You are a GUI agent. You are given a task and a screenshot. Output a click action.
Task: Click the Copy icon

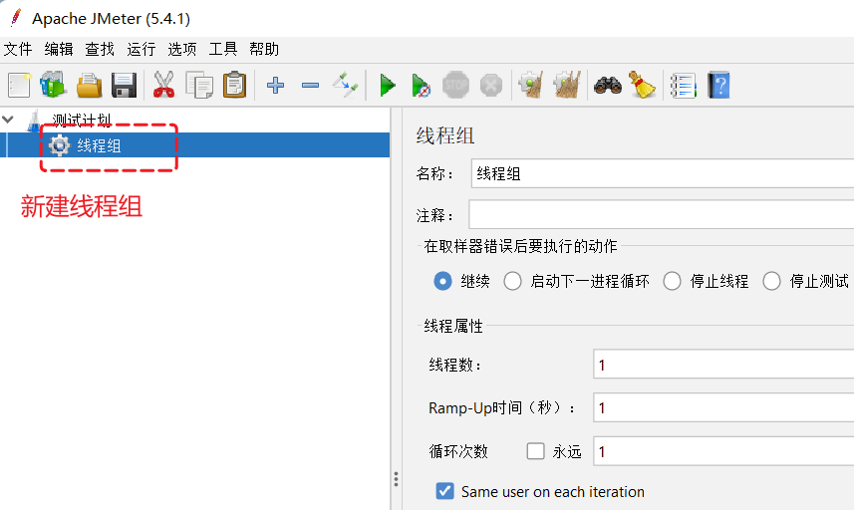coord(199,86)
